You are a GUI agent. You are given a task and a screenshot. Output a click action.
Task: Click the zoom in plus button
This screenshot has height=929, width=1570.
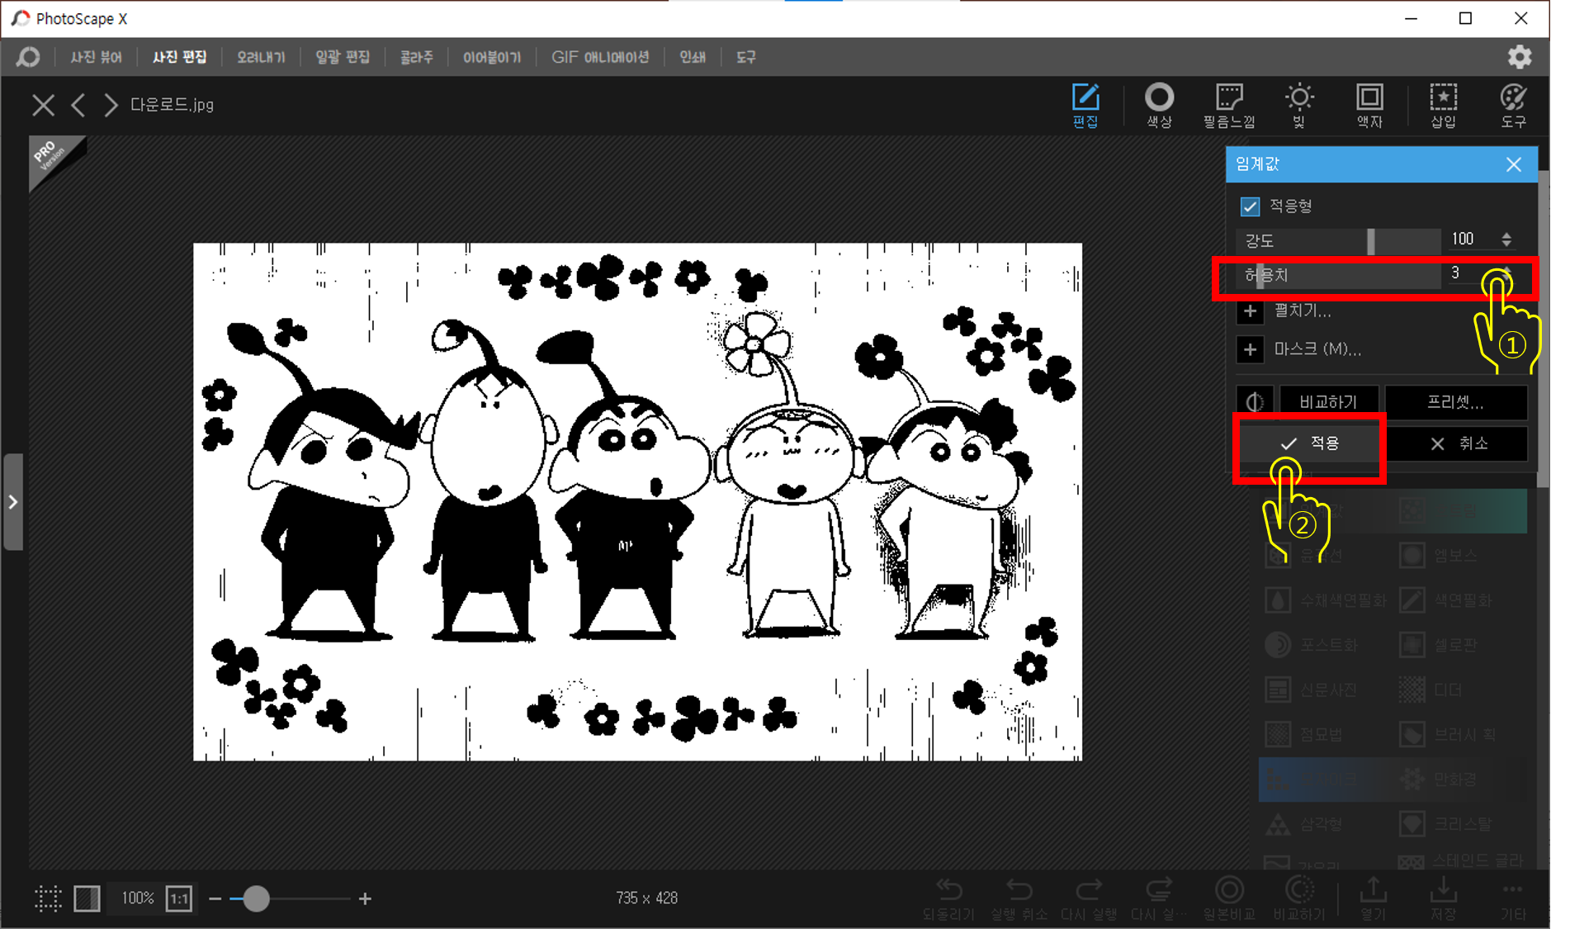[365, 898]
